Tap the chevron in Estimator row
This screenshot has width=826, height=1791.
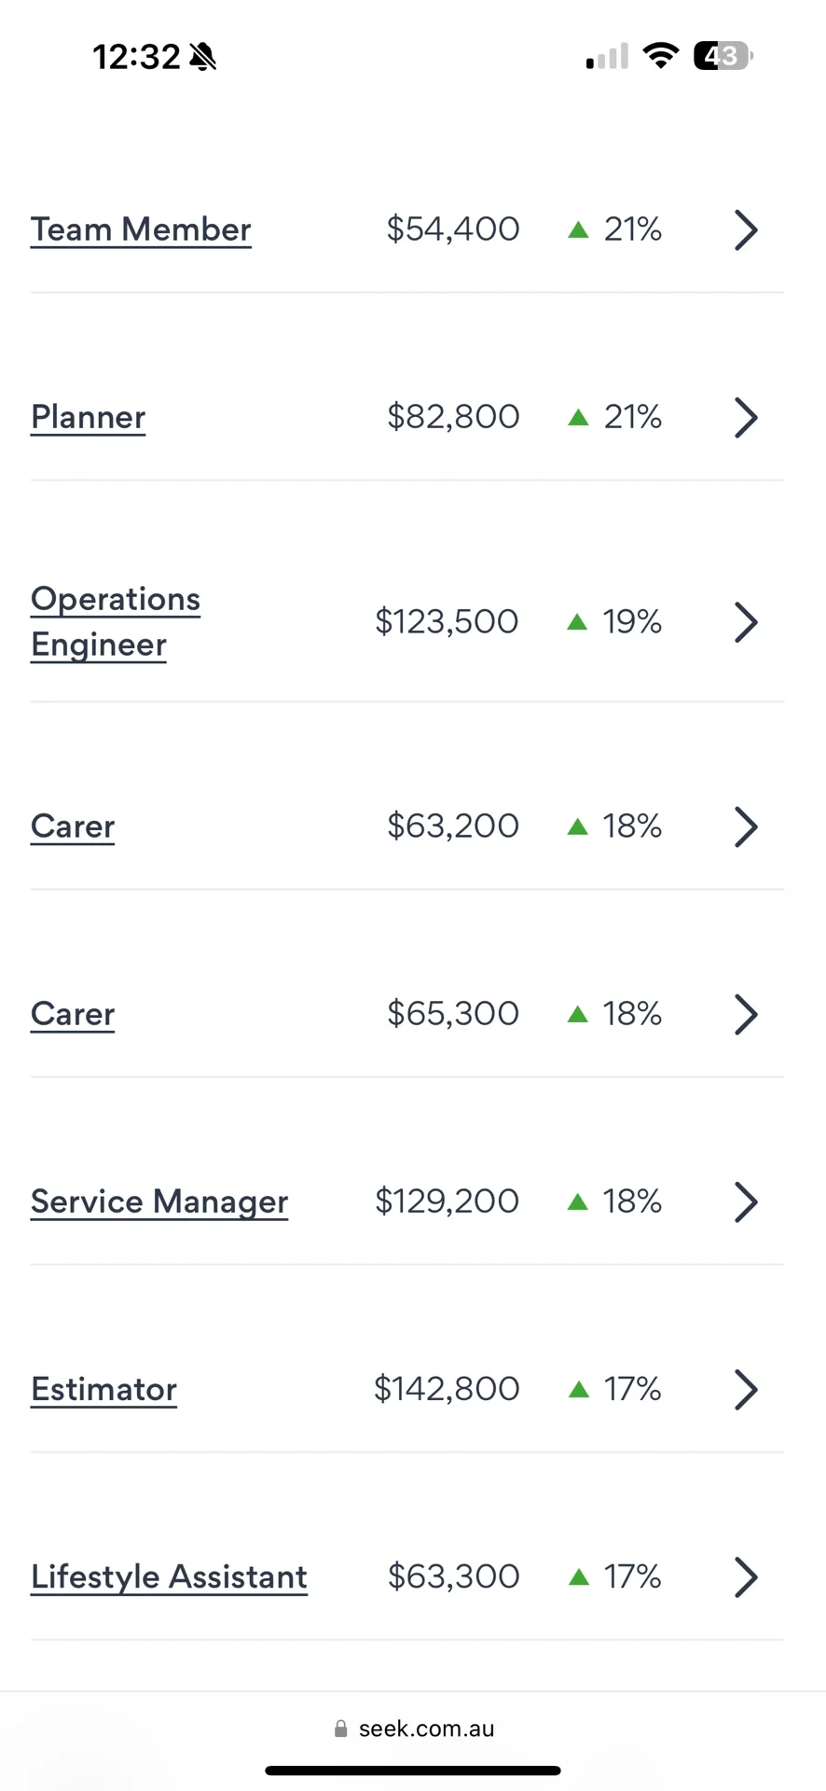click(x=746, y=1389)
